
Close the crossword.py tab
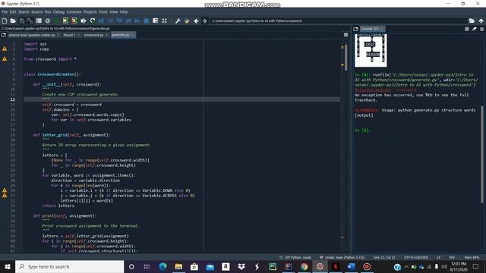(106, 35)
